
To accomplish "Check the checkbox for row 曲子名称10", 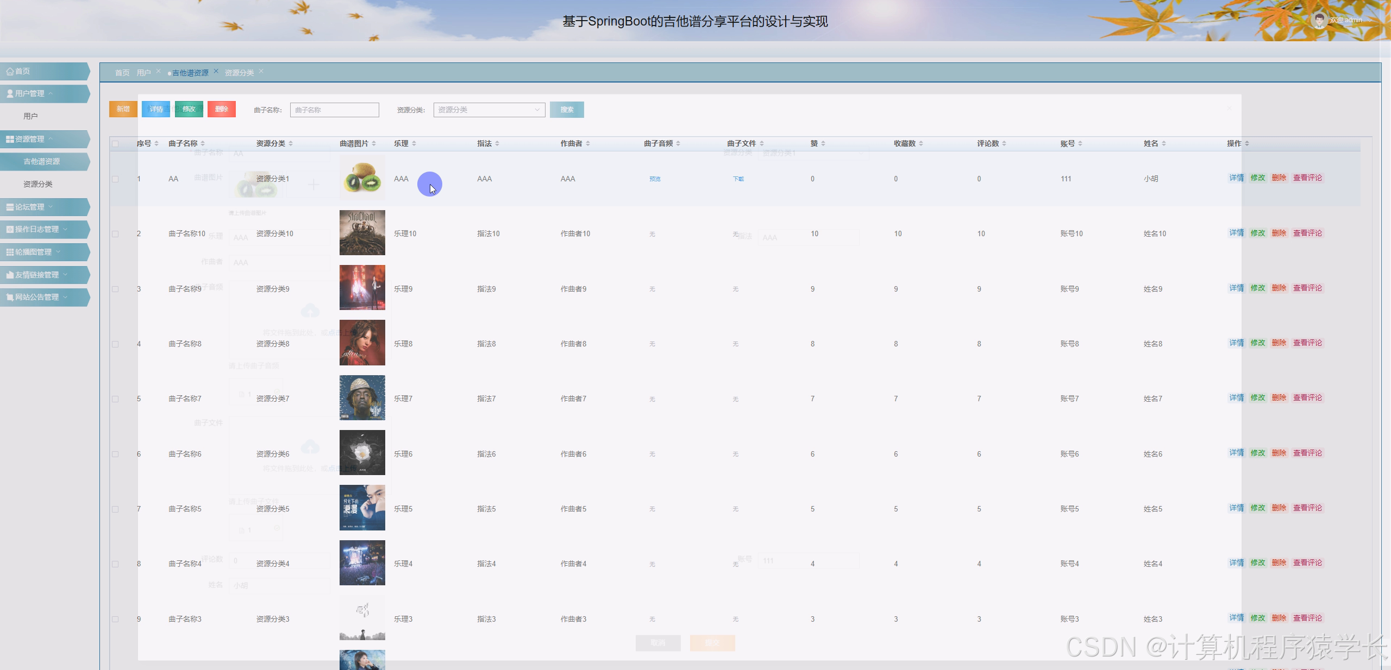I will (115, 234).
